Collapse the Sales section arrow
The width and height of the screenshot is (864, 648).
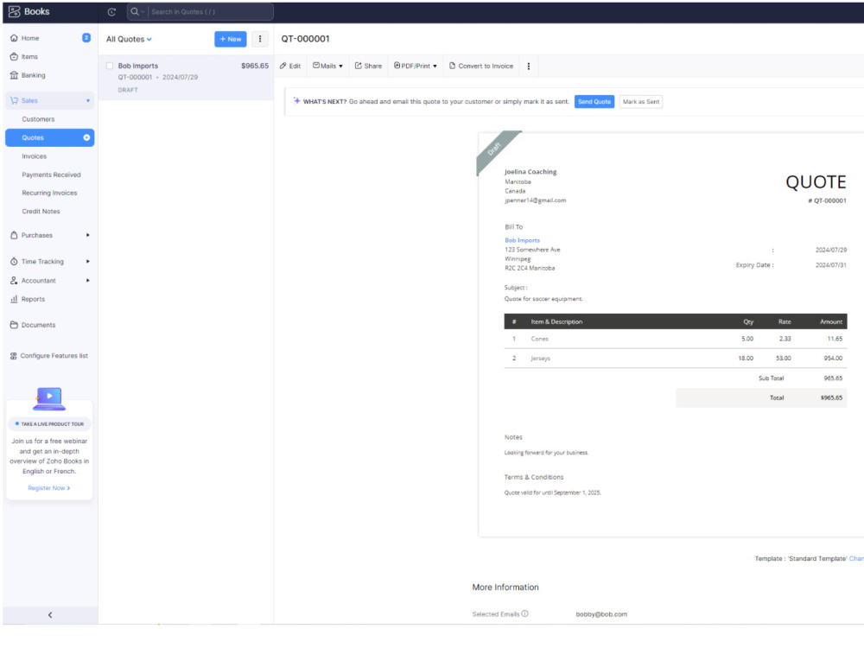(x=87, y=100)
